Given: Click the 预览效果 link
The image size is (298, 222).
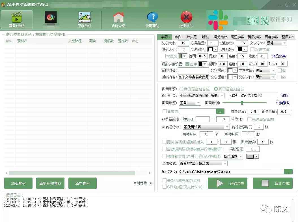Looking at the screenshot, I should [279, 56].
